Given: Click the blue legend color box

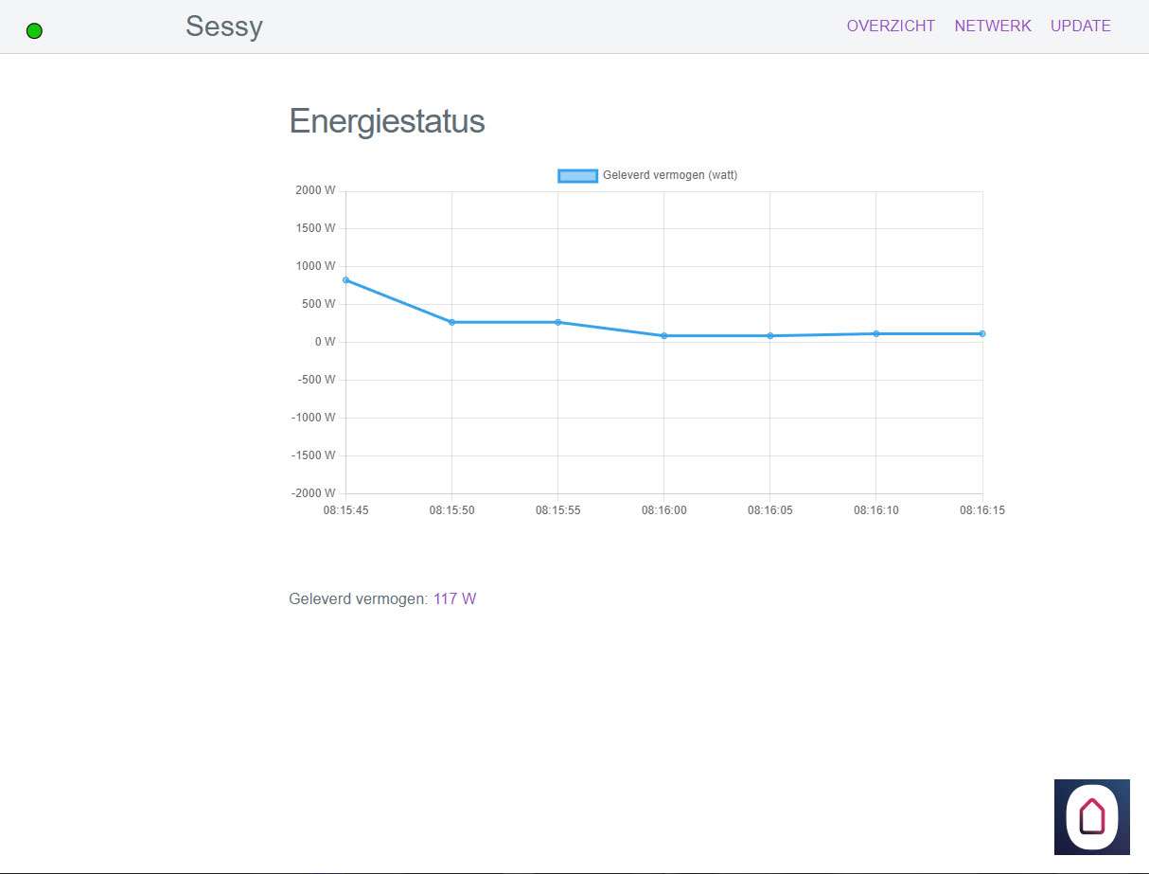Looking at the screenshot, I should point(577,175).
